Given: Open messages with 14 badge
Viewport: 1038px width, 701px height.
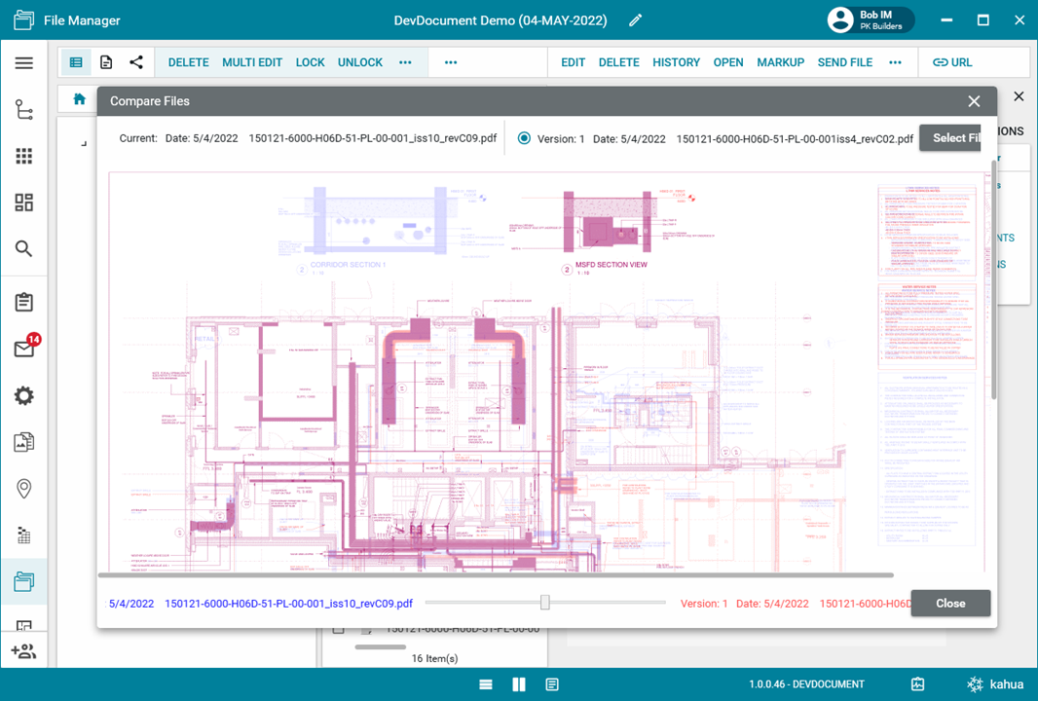Looking at the screenshot, I should [24, 349].
